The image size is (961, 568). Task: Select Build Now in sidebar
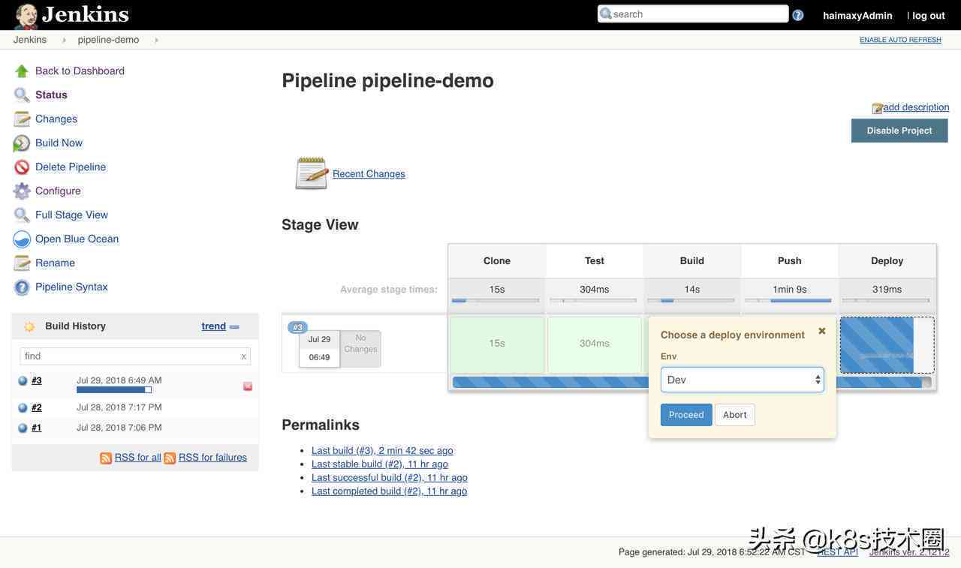(59, 143)
